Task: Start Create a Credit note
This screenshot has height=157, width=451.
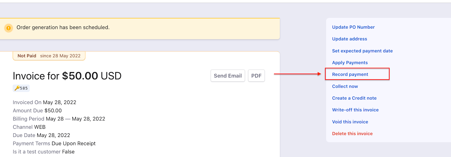Action: point(354,98)
